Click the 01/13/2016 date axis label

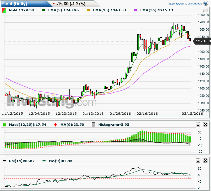coord(93,113)
